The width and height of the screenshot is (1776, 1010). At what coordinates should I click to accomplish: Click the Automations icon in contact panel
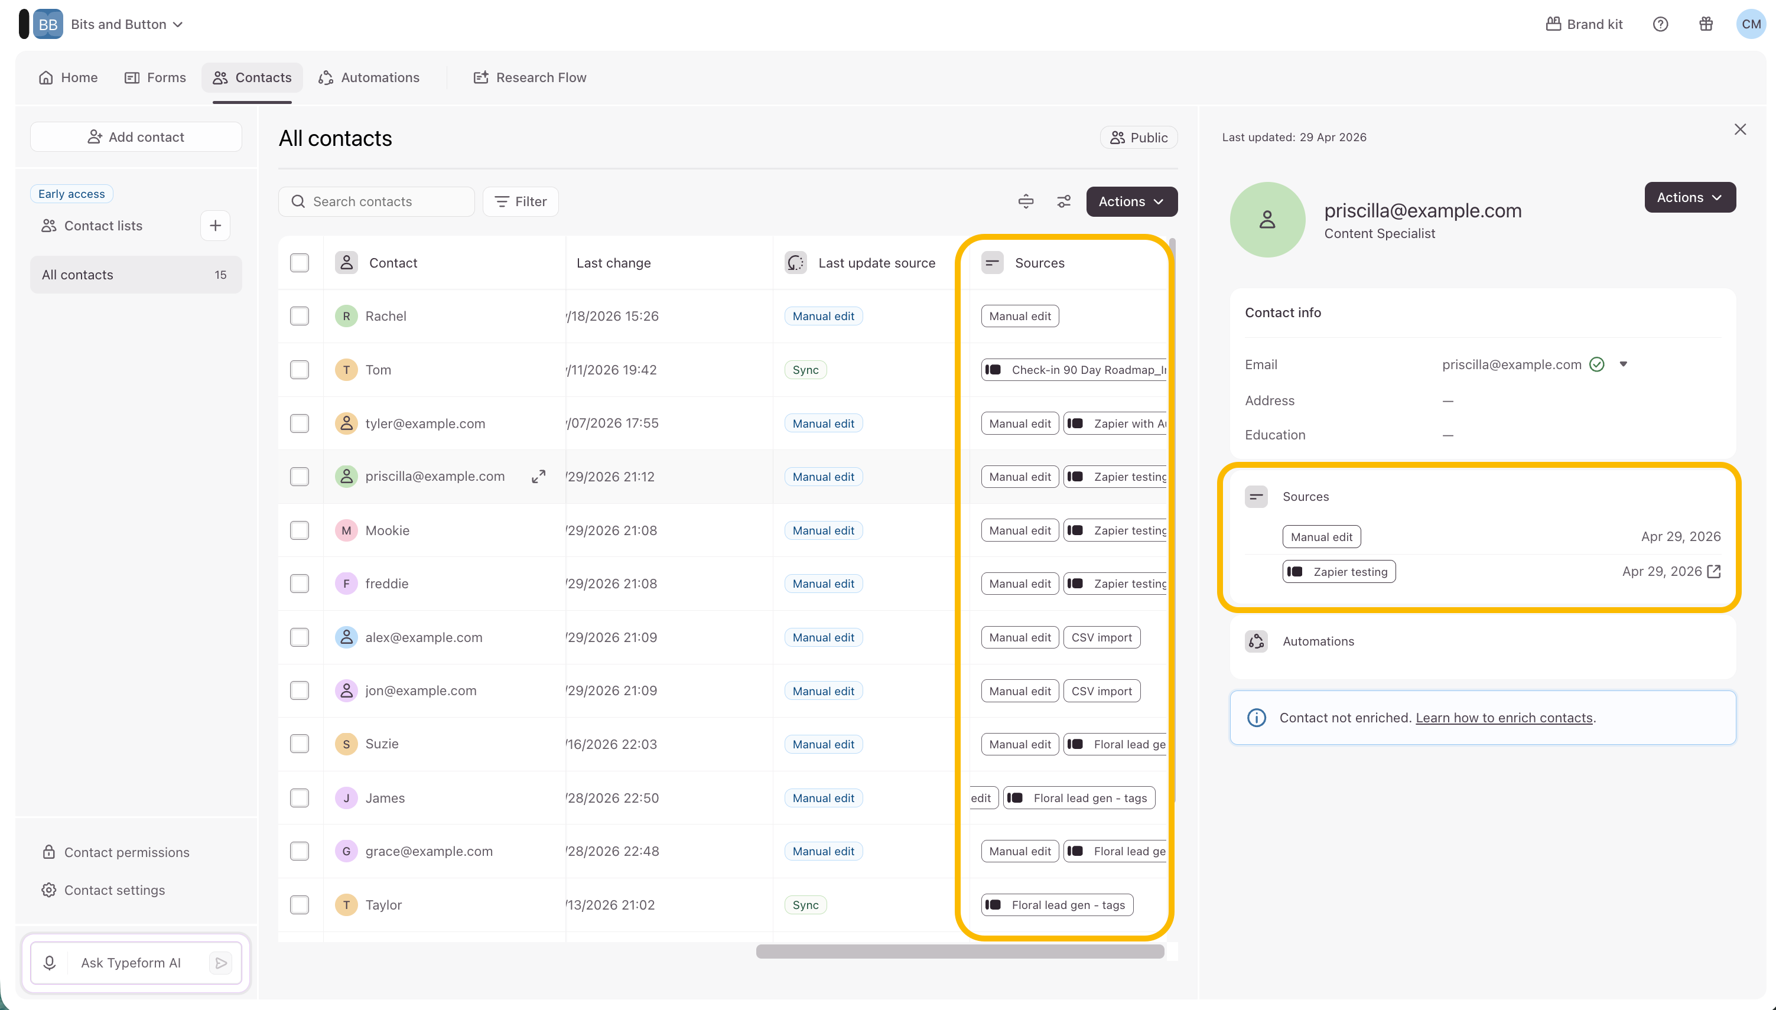point(1257,641)
